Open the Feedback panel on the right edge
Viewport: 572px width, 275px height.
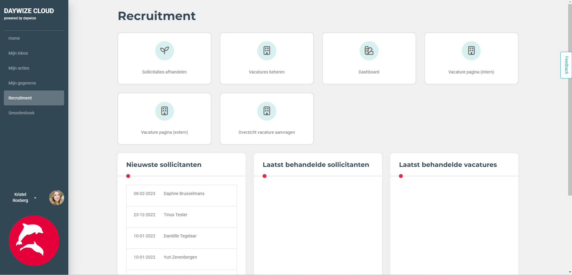tap(566, 65)
